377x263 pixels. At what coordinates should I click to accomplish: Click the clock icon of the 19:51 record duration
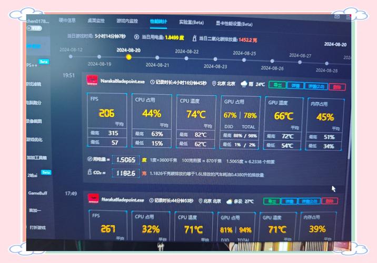pos(152,82)
